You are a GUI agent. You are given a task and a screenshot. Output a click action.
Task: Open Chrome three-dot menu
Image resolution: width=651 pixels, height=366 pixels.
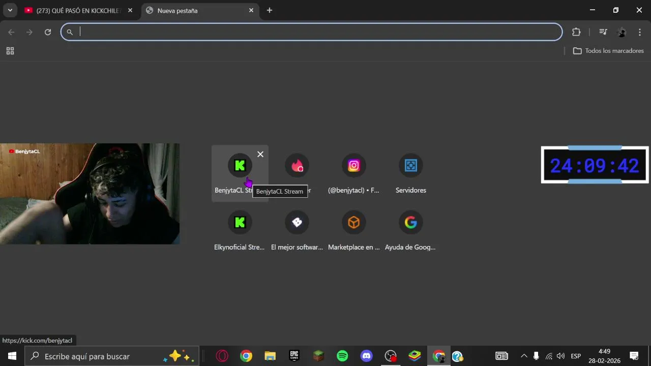[640, 32]
